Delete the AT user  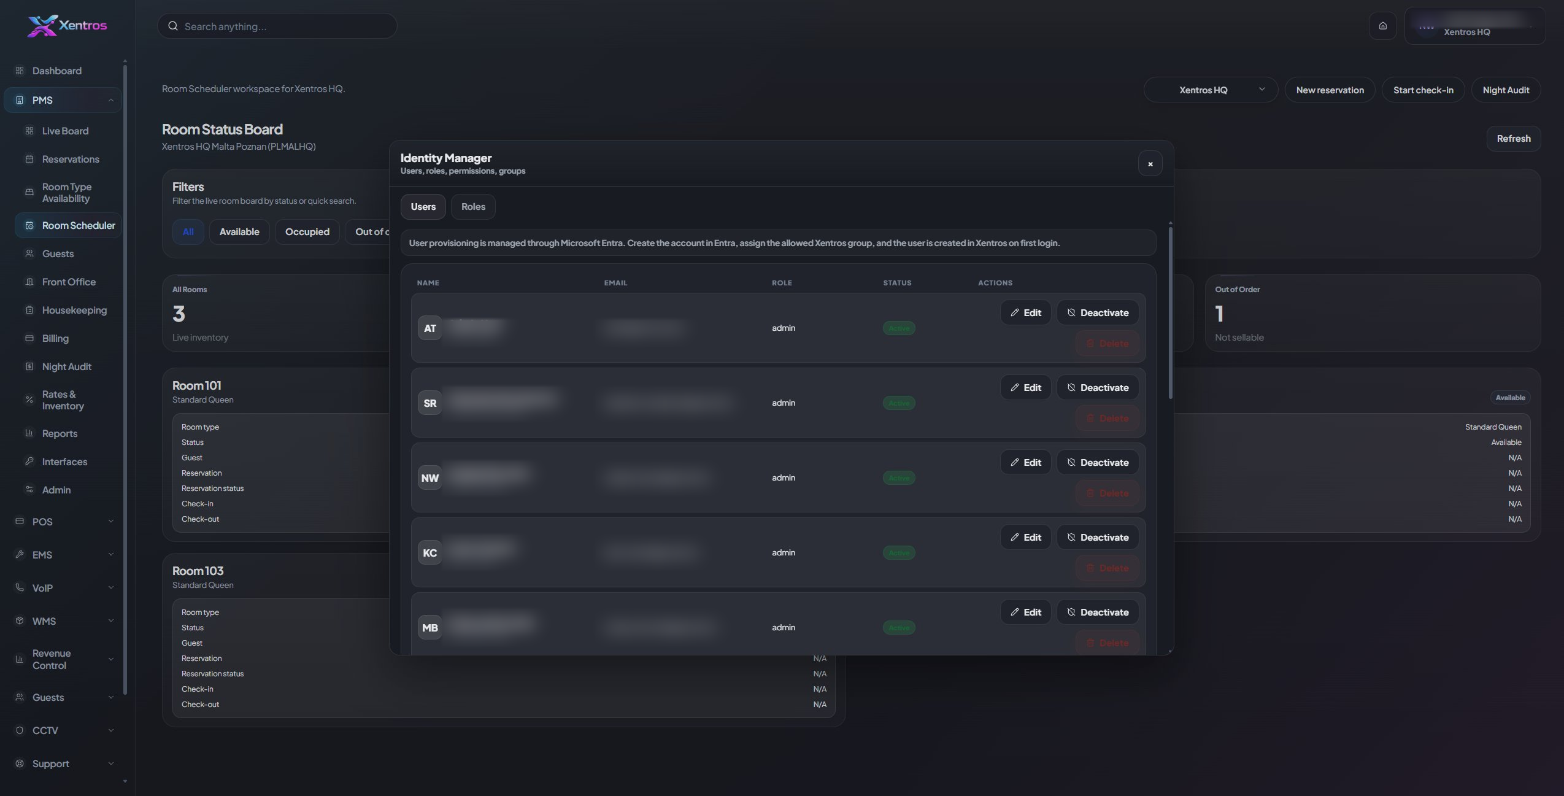pos(1107,343)
